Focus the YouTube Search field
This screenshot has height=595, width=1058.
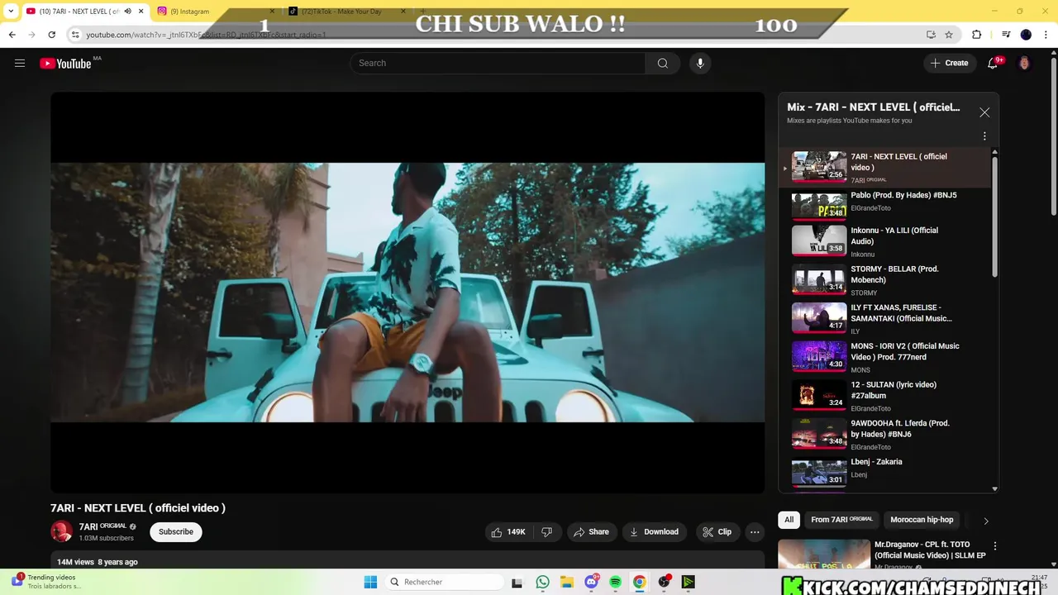point(498,63)
